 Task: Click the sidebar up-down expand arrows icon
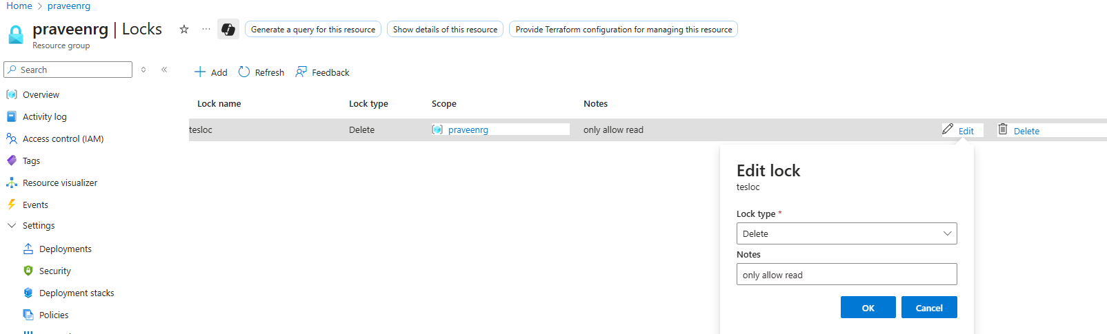(143, 70)
